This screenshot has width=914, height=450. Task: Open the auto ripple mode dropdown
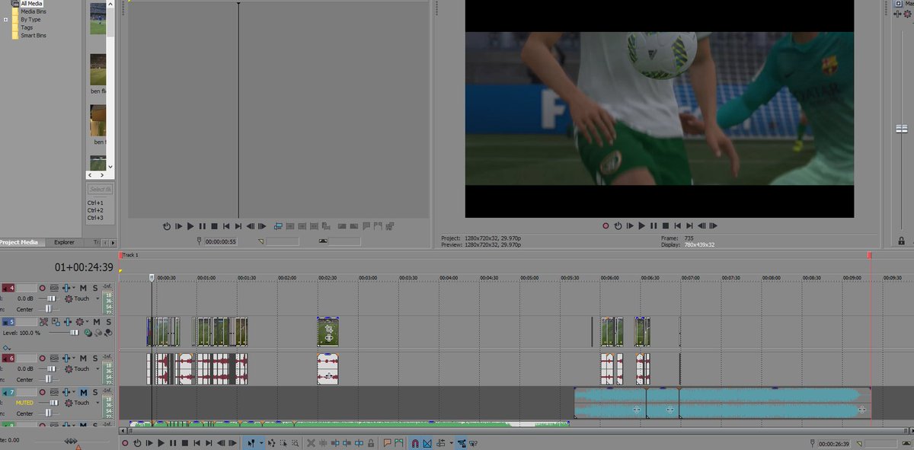coord(451,442)
